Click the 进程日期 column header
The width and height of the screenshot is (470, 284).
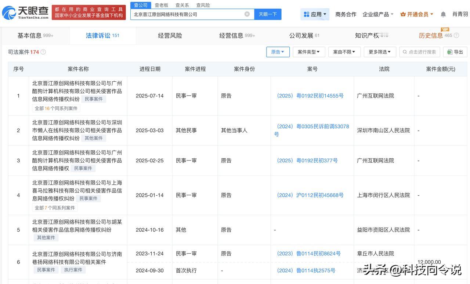pyautogui.click(x=150, y=69)
